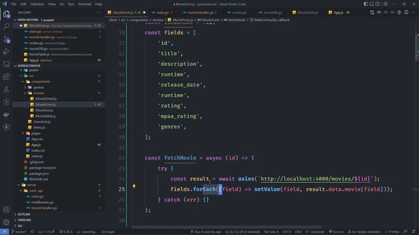Open the Search view in activity bar
The height and width of the screenshot is (235, 419).
[7, 26]
